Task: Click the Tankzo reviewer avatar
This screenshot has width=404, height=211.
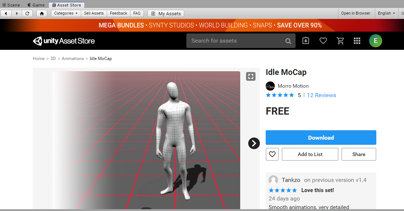Action: pos(273,180)
